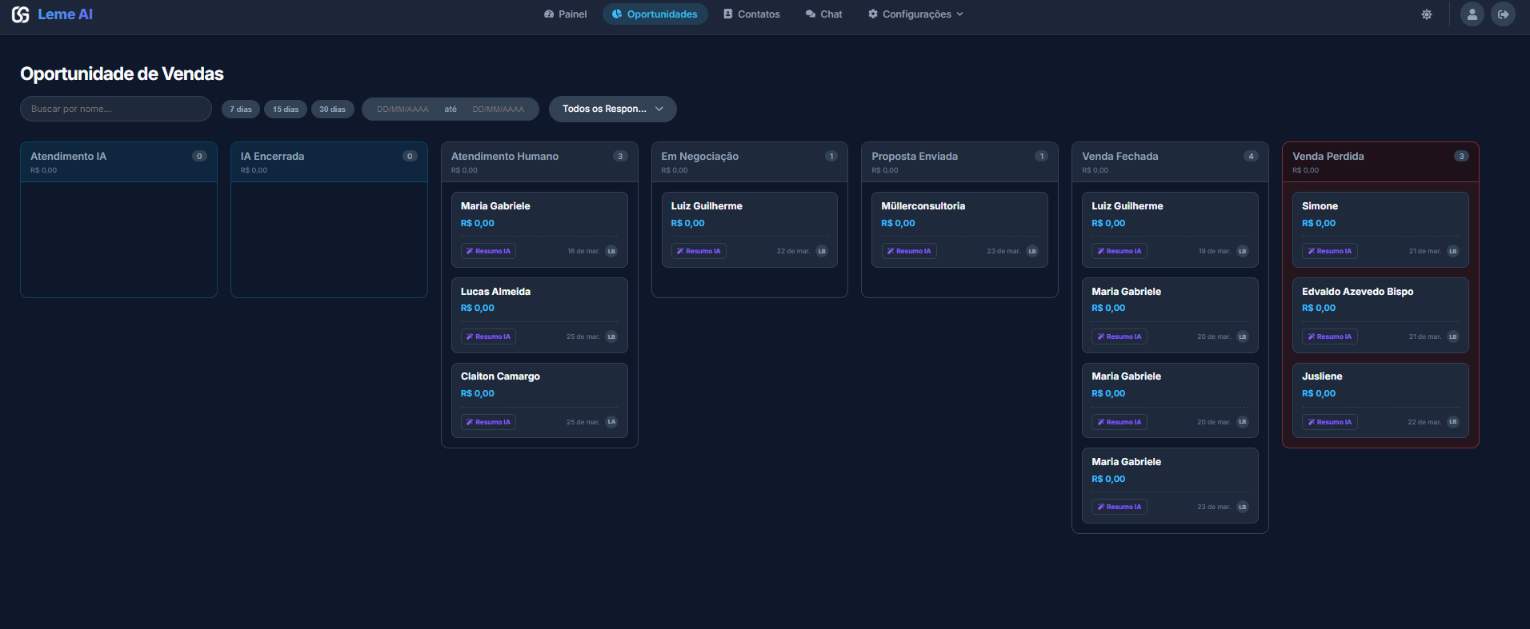
Task: Click the start date DD/MM/AAAA field
Action: pos(403,109)
